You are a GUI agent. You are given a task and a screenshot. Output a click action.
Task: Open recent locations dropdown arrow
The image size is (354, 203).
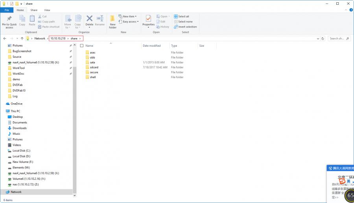17,38
